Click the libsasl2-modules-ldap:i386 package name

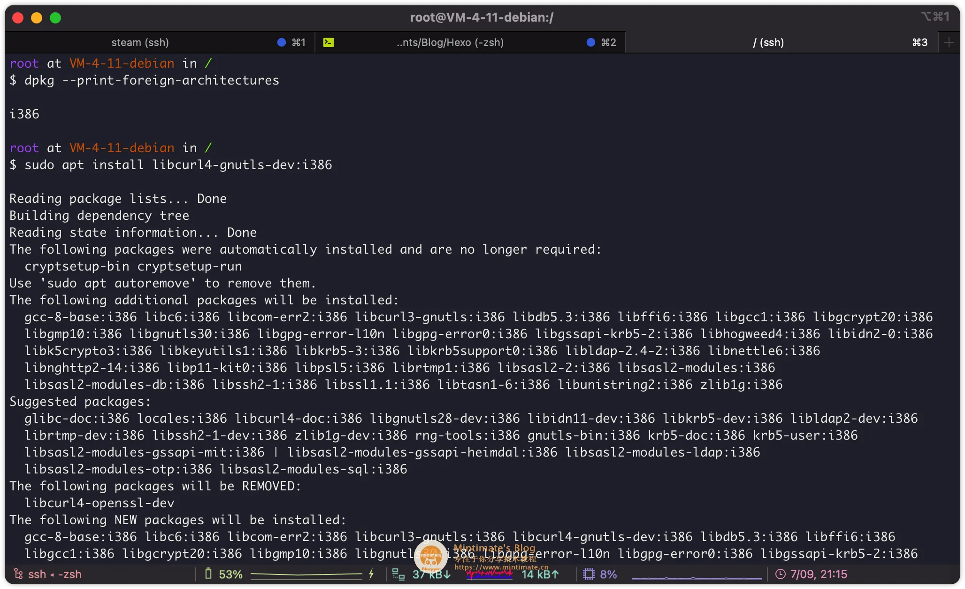click(663, 452)
